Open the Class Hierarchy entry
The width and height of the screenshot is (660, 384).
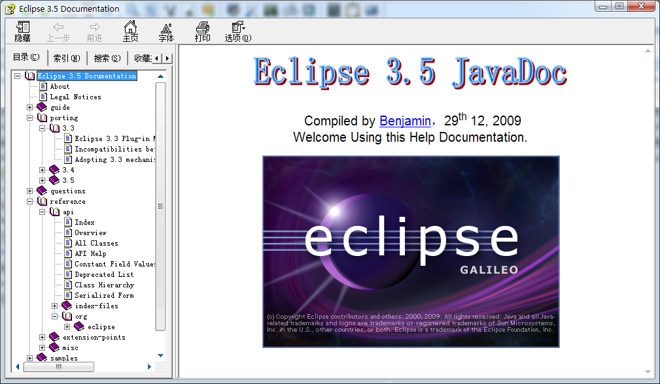coord(105,285)
